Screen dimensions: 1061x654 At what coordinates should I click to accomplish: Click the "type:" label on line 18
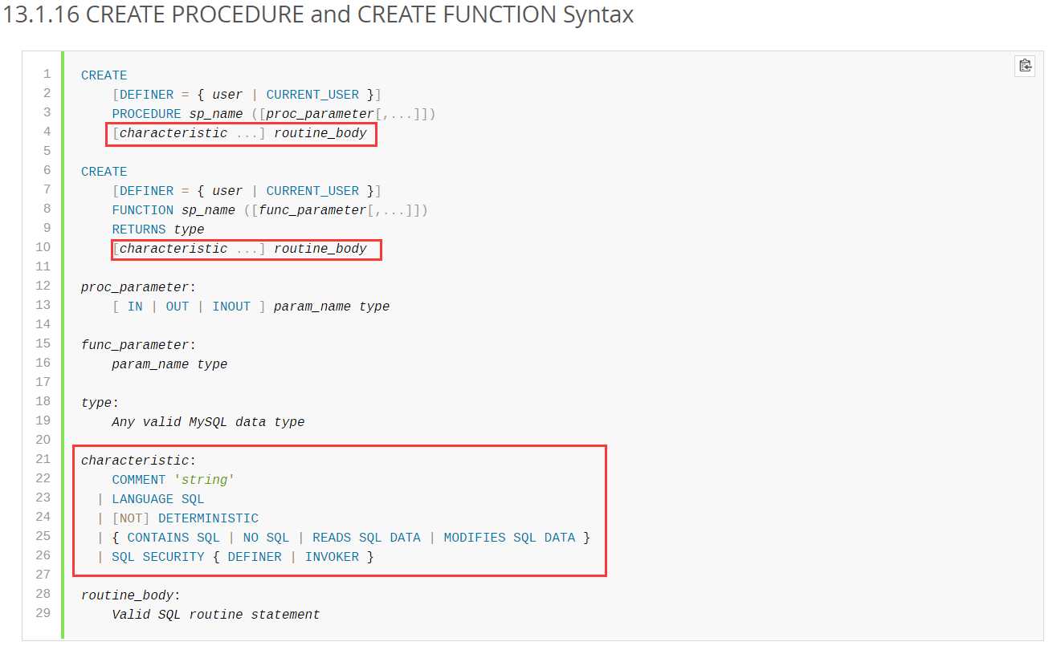click(100, 403)
